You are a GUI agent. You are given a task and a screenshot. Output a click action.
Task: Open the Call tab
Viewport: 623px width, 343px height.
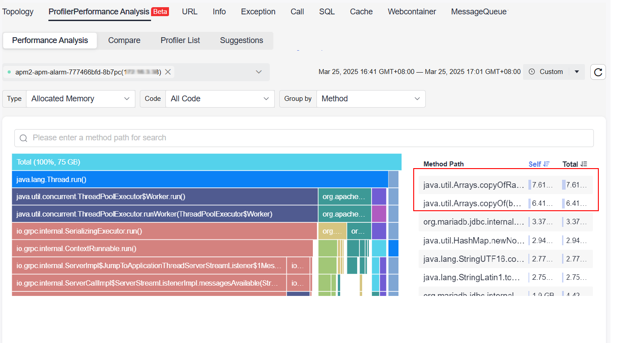(x=297, y=12)
